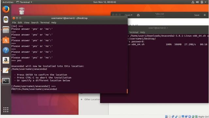Click the VirtualBox hard disk status icon
Viewport: 209px width, 118px height.
[x=166, y=117]
